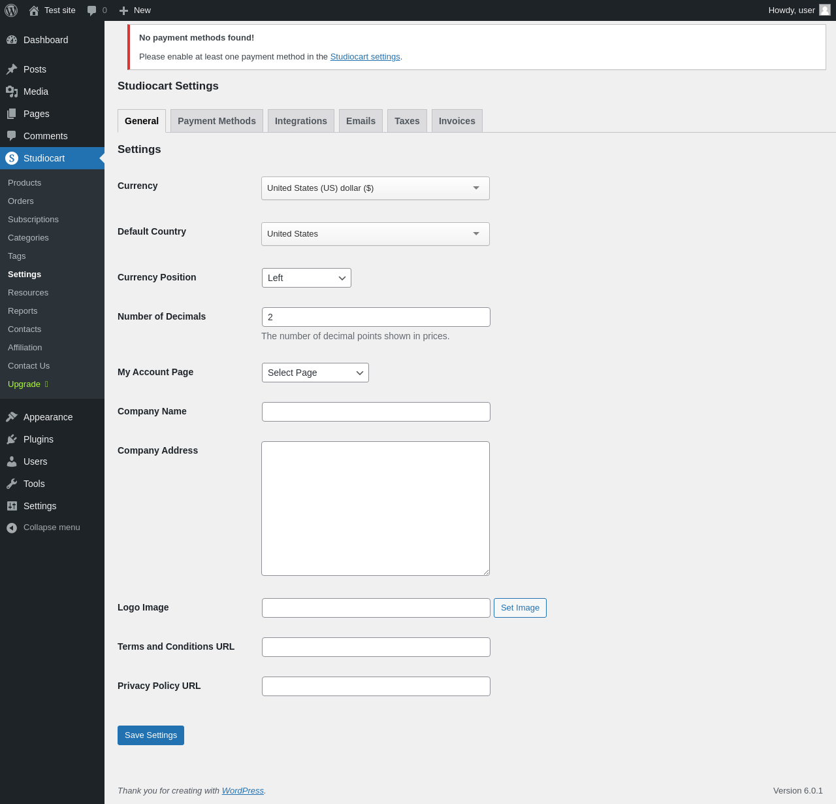The width and height of the screenshot is (836, 804).
Task: Open Categories submenu item
Action: [52, 238]
